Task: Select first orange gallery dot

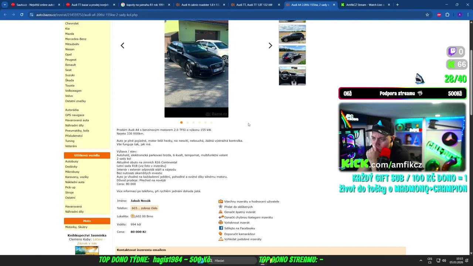Action: 181,122
